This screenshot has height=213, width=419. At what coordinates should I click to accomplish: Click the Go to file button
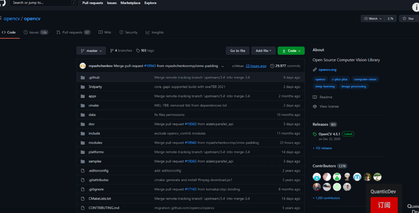pyautogui.click(x=237, y=51)
